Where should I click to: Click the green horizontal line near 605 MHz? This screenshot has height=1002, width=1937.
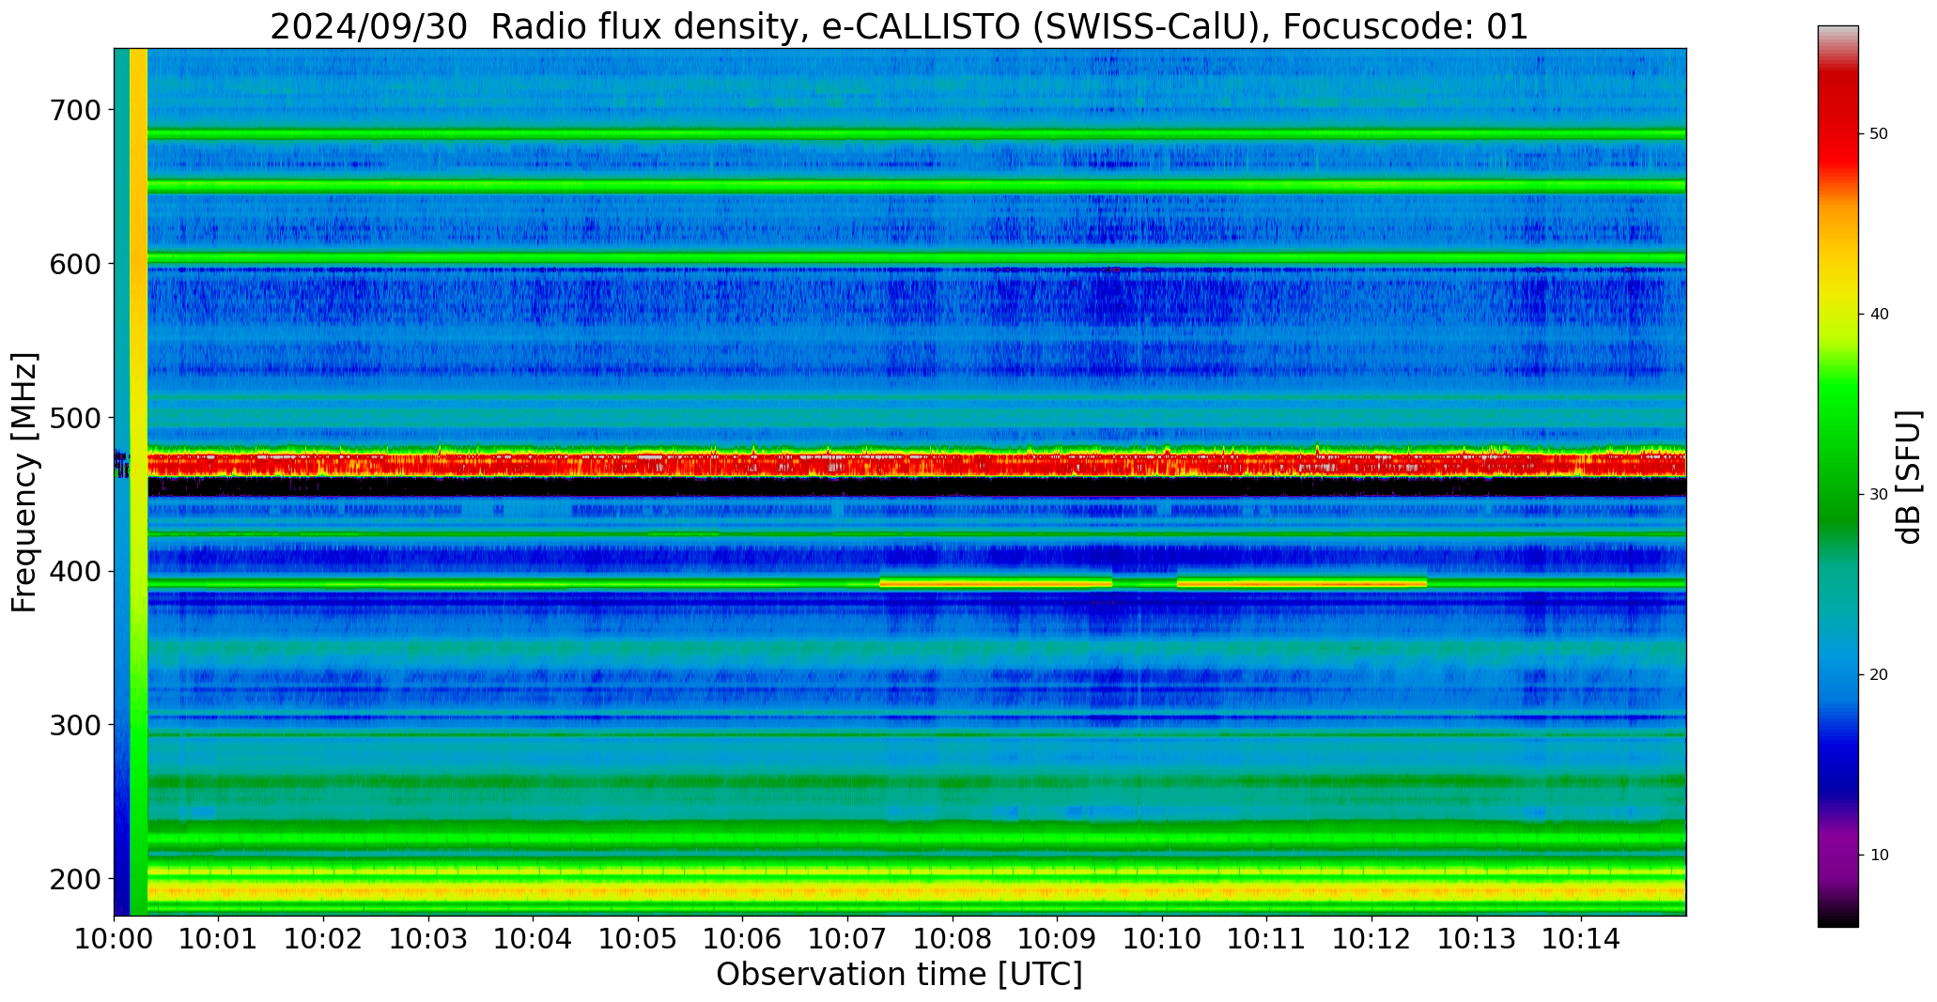click(x=916, y=257)
